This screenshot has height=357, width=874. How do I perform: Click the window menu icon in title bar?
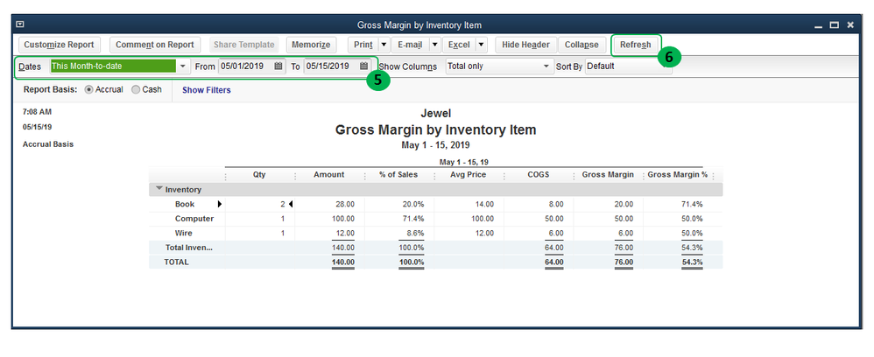21,25
